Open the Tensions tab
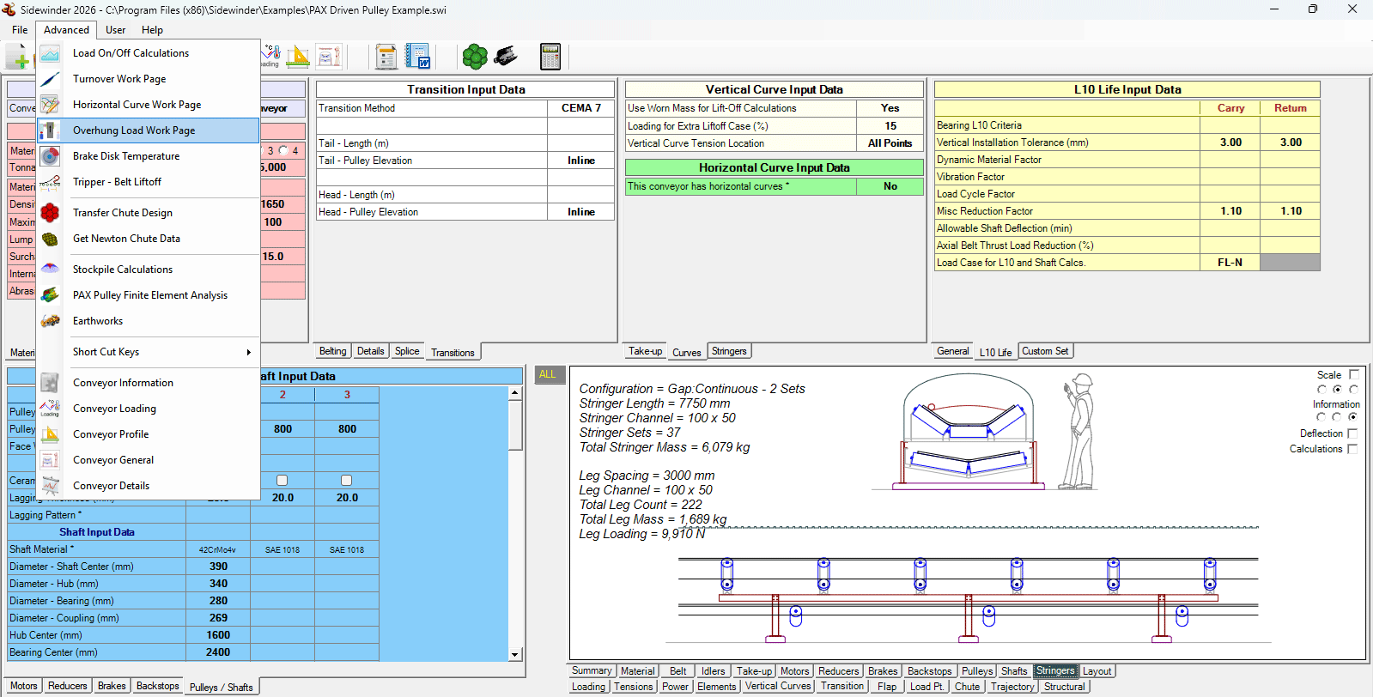 [634, 687]
